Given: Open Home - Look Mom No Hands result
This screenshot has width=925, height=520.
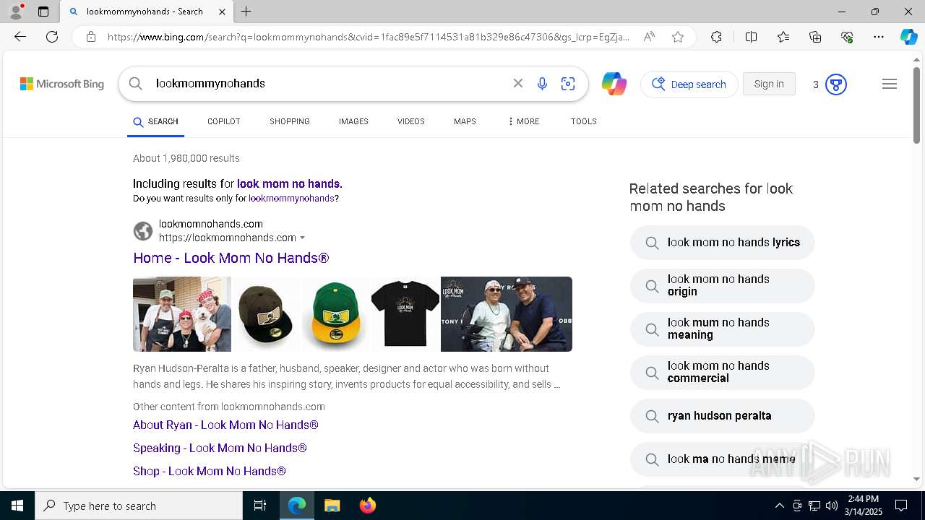Looking at the screenshot, I should click(x=231, y=258).
